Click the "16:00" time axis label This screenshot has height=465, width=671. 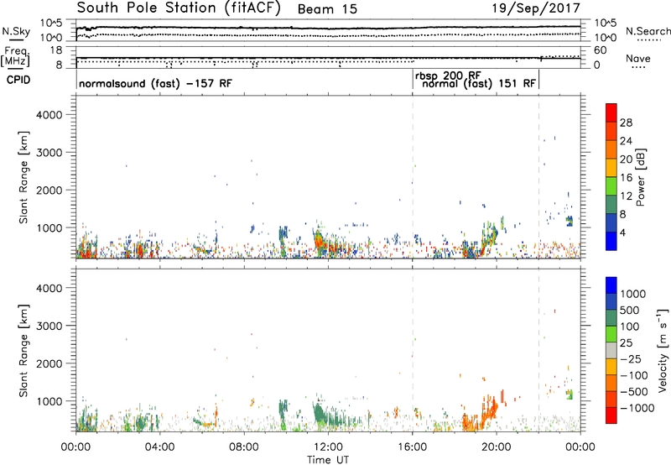point(413,447)
